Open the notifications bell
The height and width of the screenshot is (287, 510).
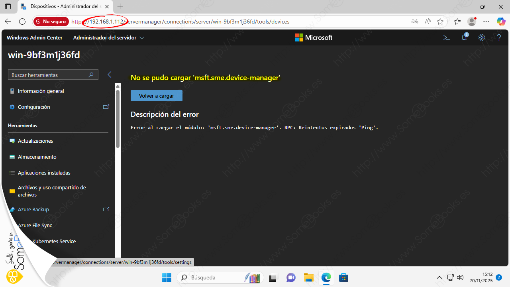(x=464, y=37)
